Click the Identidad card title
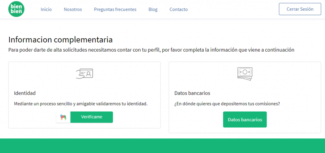Image resolution: width=325 pixels, height=153 pixels. 25,93
